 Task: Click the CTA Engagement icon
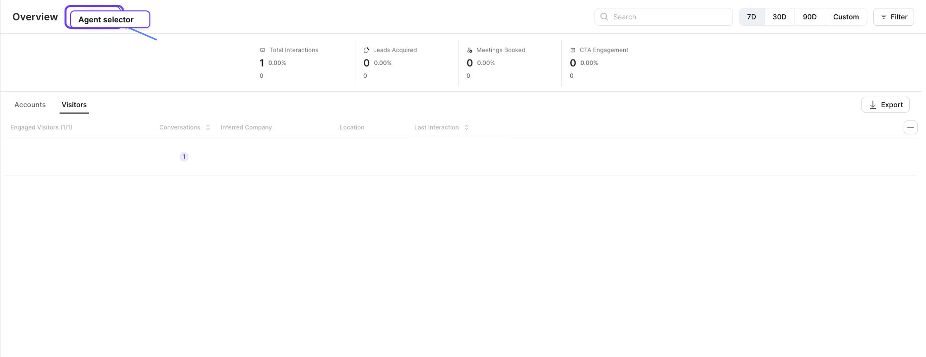tap(573, 50)
